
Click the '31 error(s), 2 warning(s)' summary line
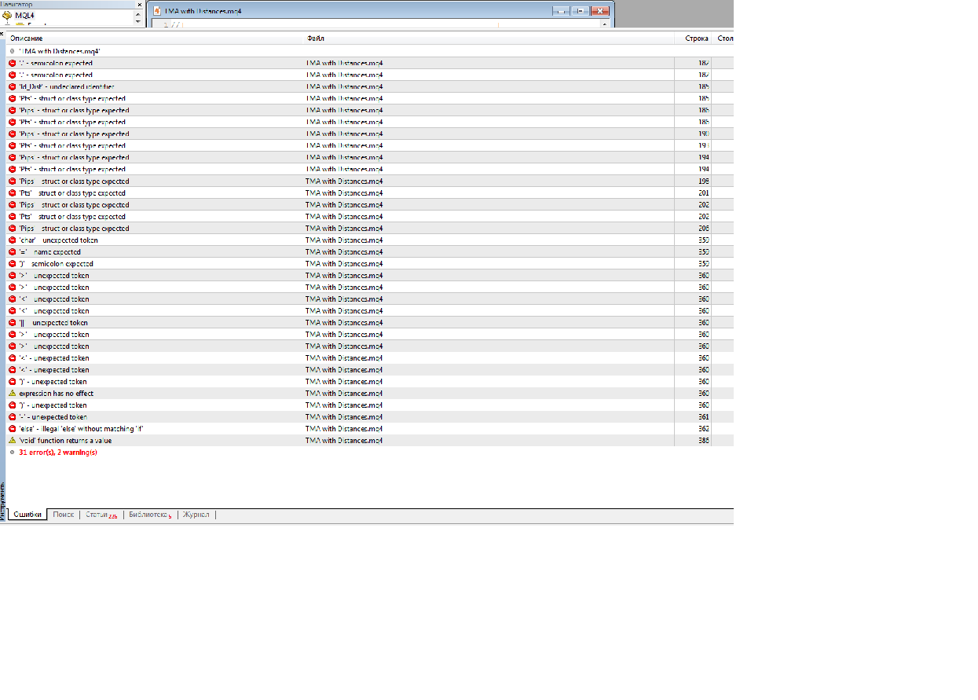[x=58, y=452]
